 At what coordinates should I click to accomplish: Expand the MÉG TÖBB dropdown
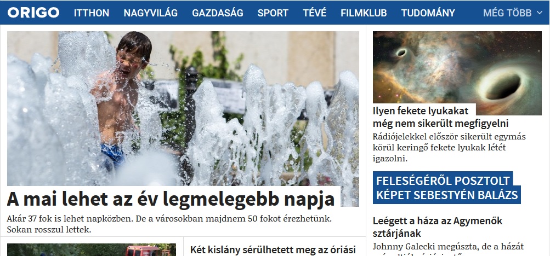[513, 13]
